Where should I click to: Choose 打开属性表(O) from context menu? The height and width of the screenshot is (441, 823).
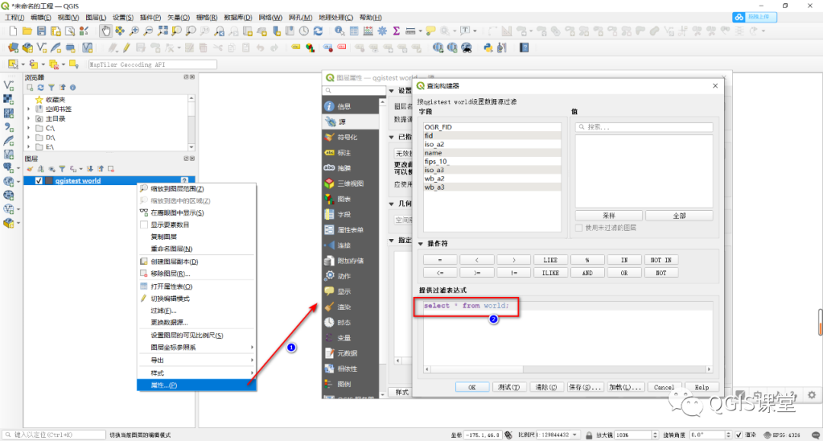pos(197,286)
